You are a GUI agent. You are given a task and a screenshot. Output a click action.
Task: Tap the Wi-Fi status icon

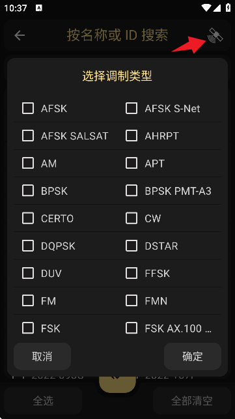206,8
